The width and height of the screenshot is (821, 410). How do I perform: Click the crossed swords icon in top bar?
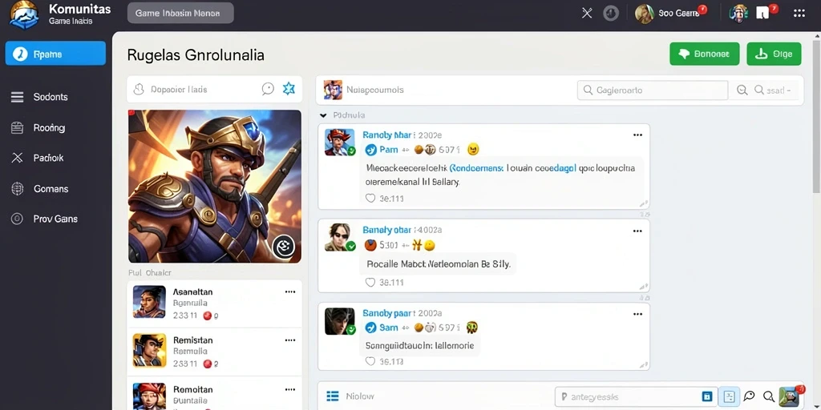tap(587, 13)
